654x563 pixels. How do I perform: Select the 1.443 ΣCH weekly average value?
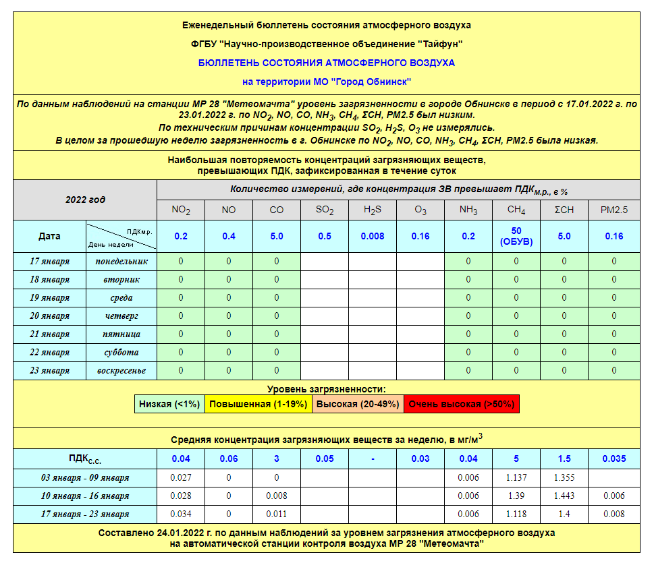pyautogui.click(x=564, y=496)
